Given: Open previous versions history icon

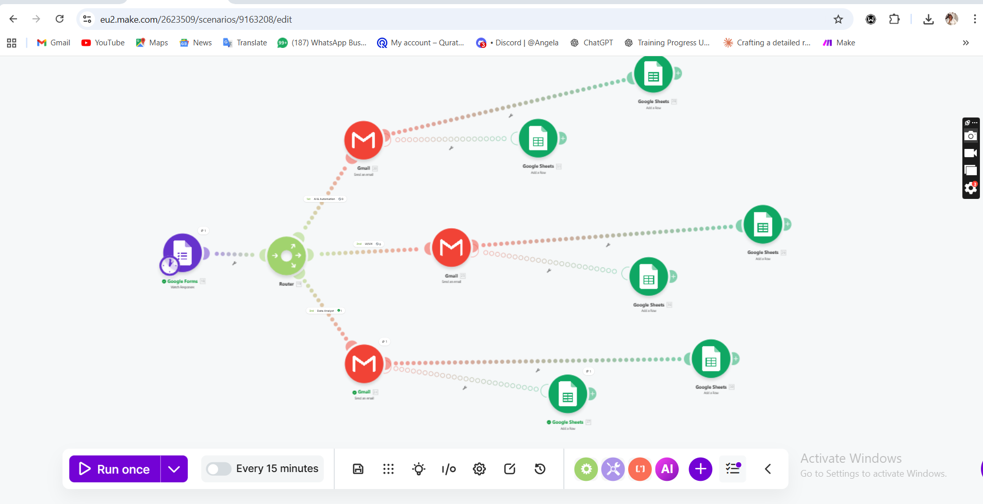Looking at the screenshot, I should tap(540, 469).
